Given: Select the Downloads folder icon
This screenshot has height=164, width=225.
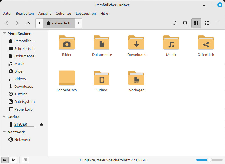Looking at the screenshot, I should click(136, 42).
